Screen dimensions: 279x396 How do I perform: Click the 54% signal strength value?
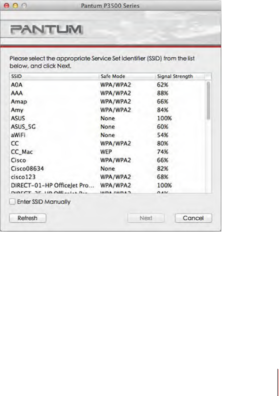[163, 135]
